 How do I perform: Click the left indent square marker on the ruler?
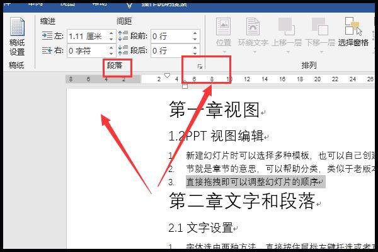[185, 86]
